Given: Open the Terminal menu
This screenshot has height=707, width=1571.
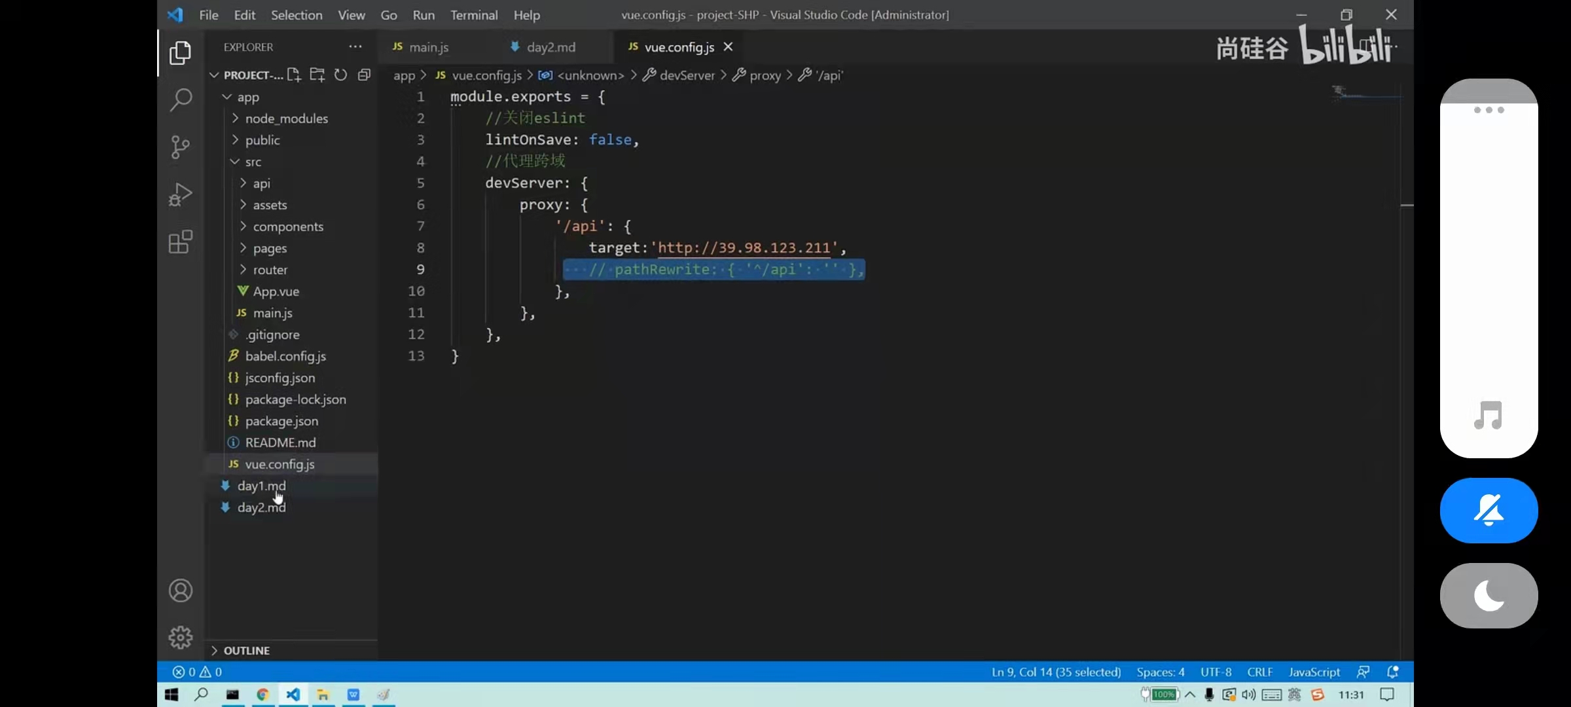Looking at the screenshot, I should (473, 14).
